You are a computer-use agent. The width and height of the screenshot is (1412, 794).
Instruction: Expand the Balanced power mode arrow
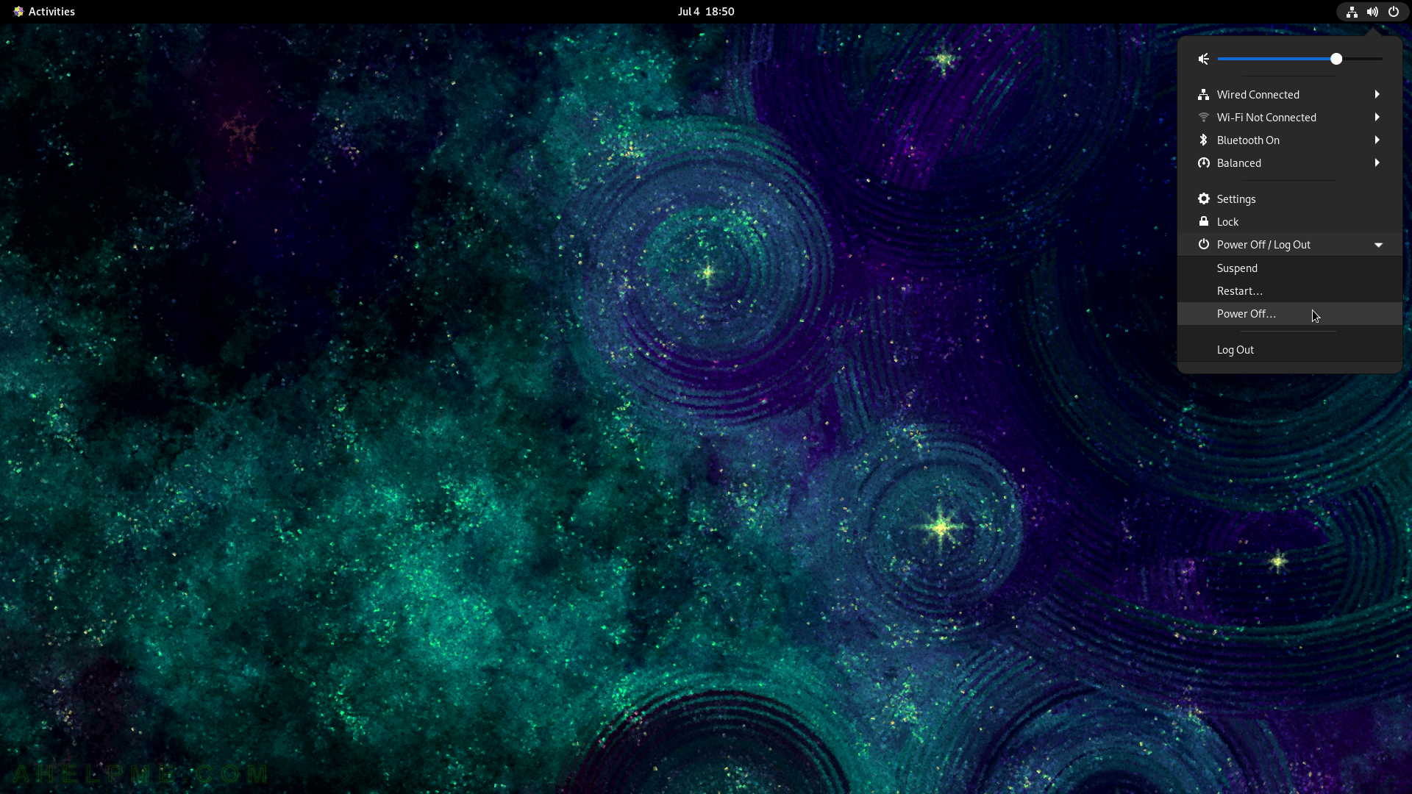click(1377, 162)
